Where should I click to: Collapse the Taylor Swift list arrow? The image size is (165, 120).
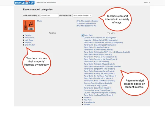tap(82, 35)
